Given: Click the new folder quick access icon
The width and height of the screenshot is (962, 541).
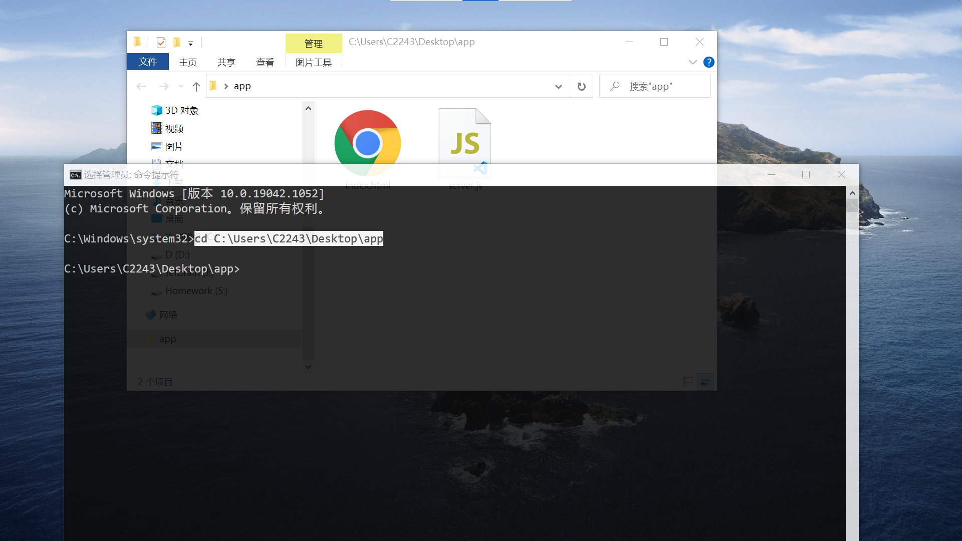Looking at the screenshot, I should 177,43.
